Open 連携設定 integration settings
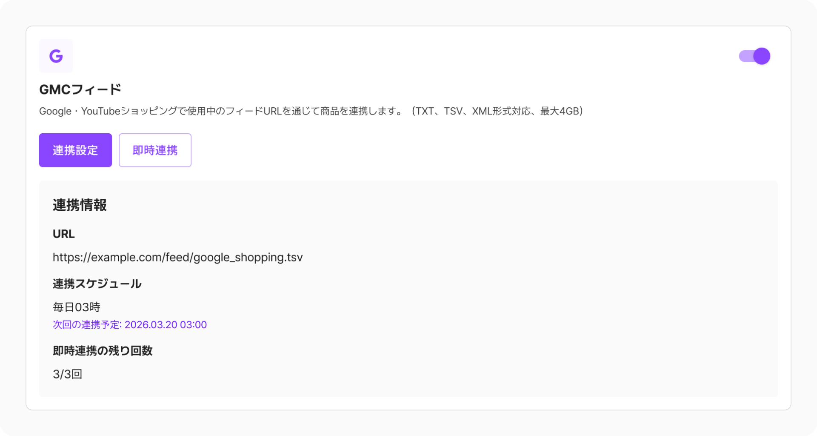Viewport: 817px width, 436px height. point(75,150)
